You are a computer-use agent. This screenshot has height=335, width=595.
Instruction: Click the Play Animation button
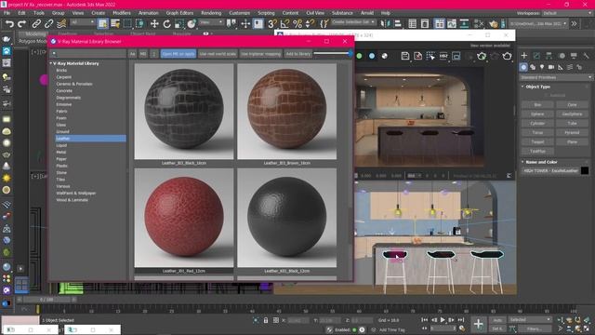[x=443, y=320]
